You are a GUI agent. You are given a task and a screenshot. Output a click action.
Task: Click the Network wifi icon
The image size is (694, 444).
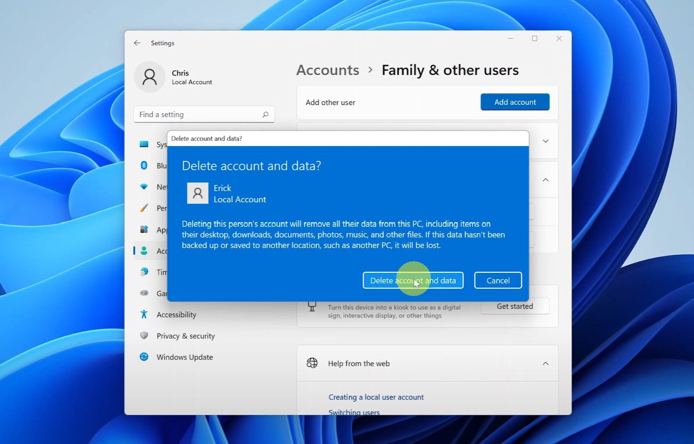coord(144,187)
